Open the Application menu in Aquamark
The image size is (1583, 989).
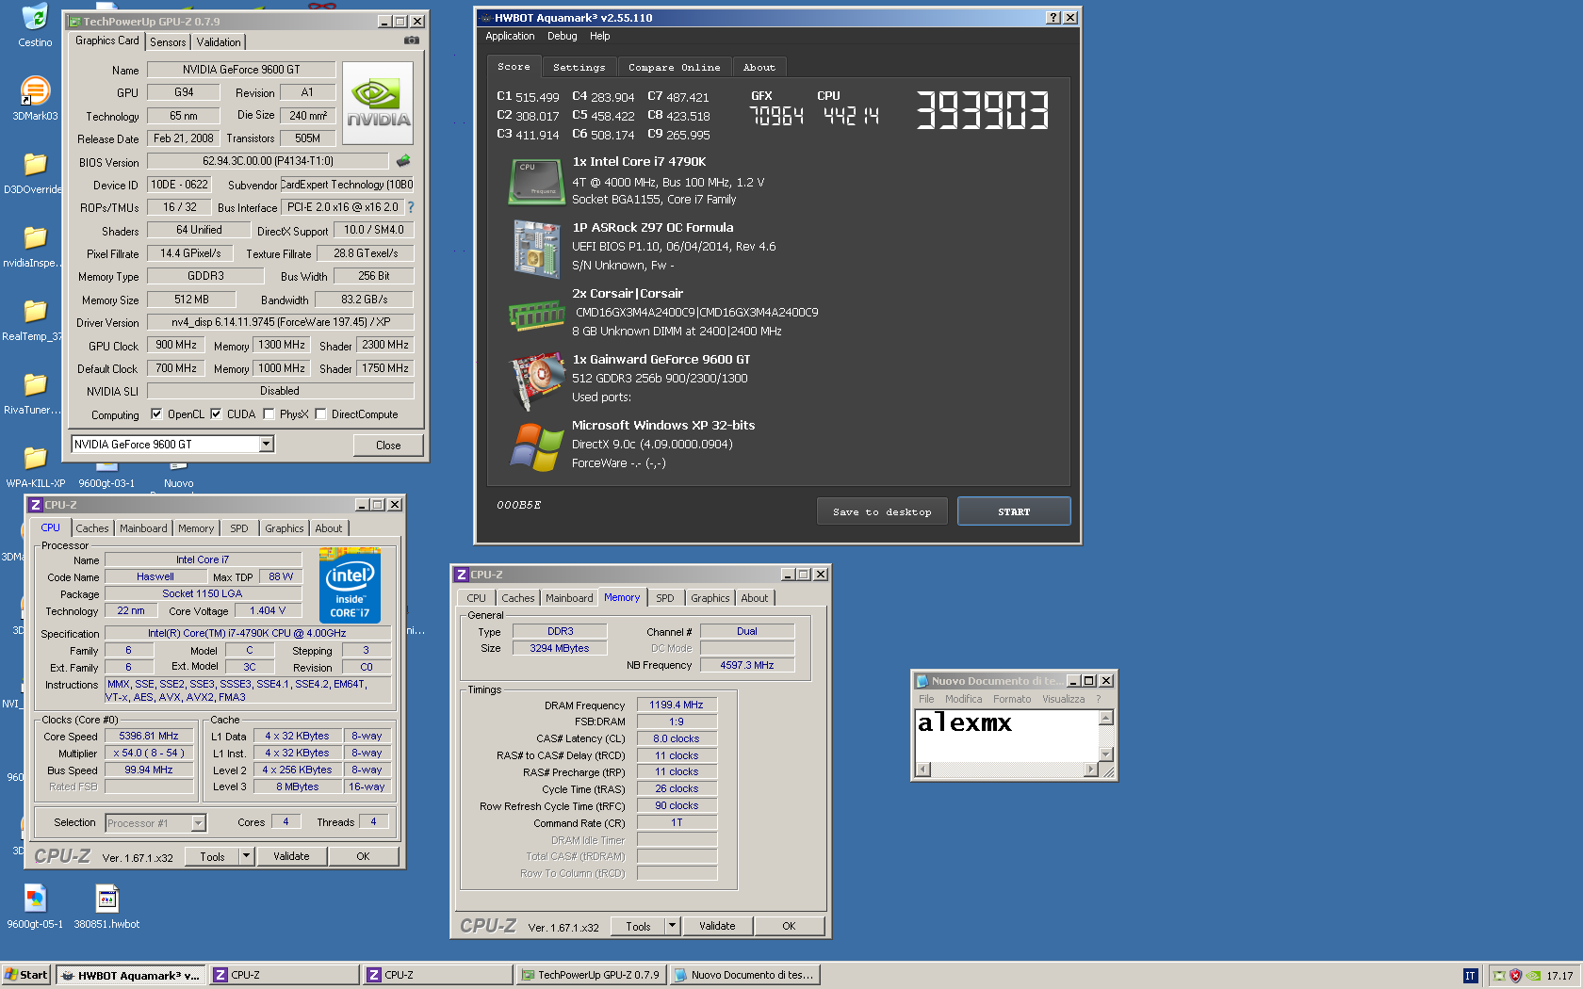coord(510,36)
